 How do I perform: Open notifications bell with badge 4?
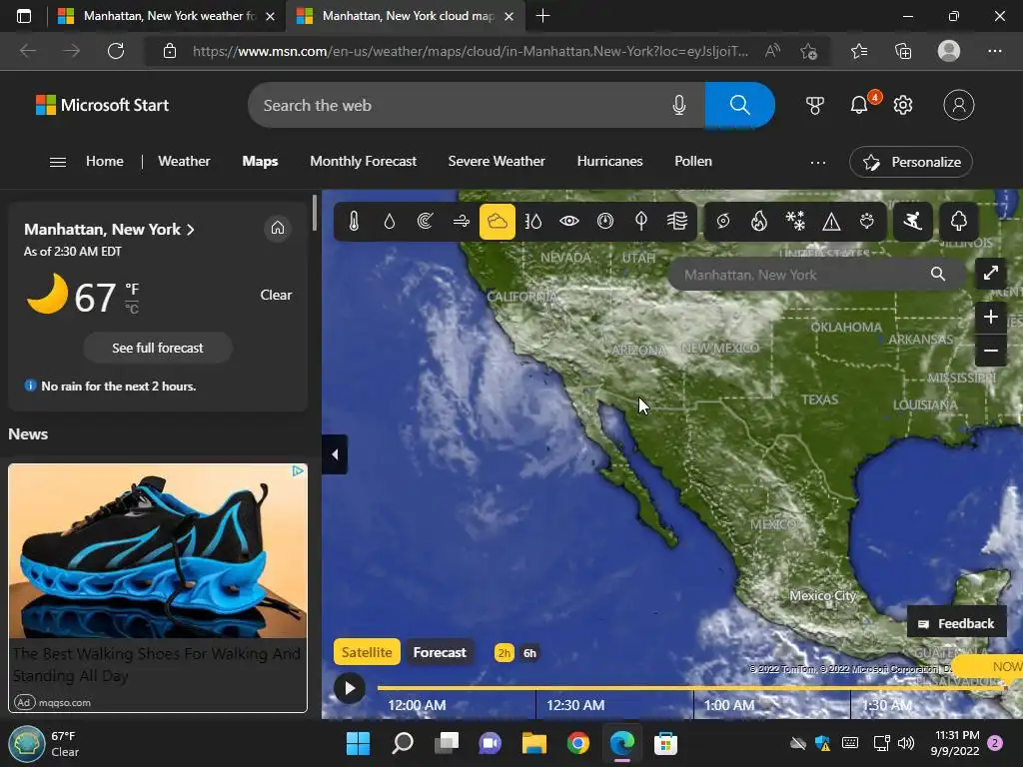(860, 105)
